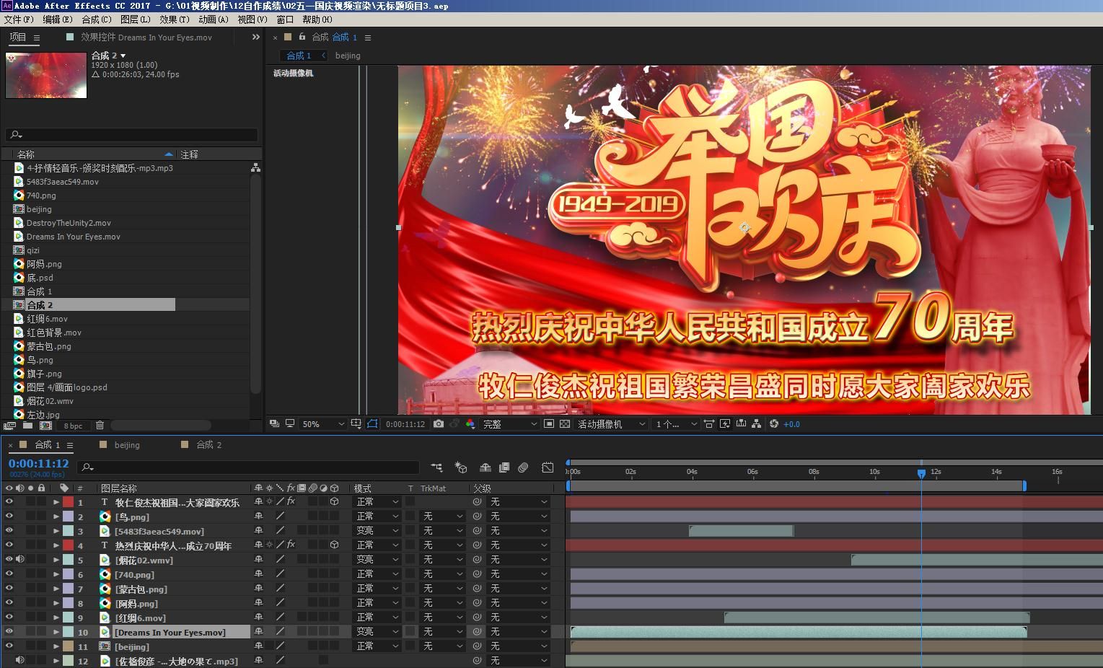The height and width of the screenshot is (668, 1103).
Task: Enable the Shy layers switch
Action: [x=485, y=467]
